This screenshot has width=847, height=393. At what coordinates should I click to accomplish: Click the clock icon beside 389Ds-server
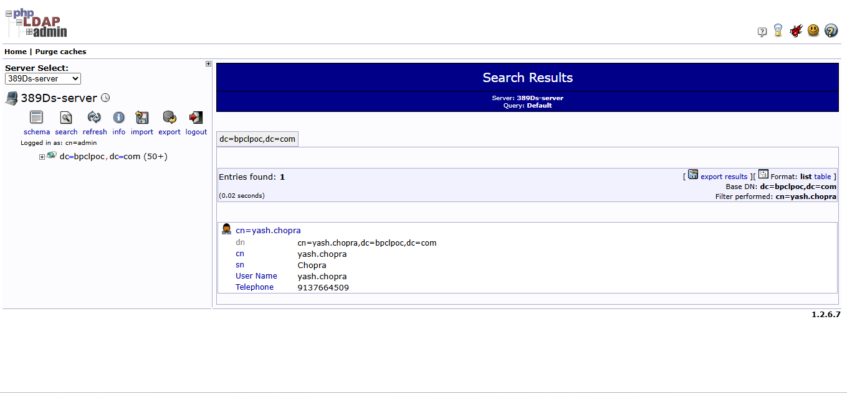(x=105, y=98)
